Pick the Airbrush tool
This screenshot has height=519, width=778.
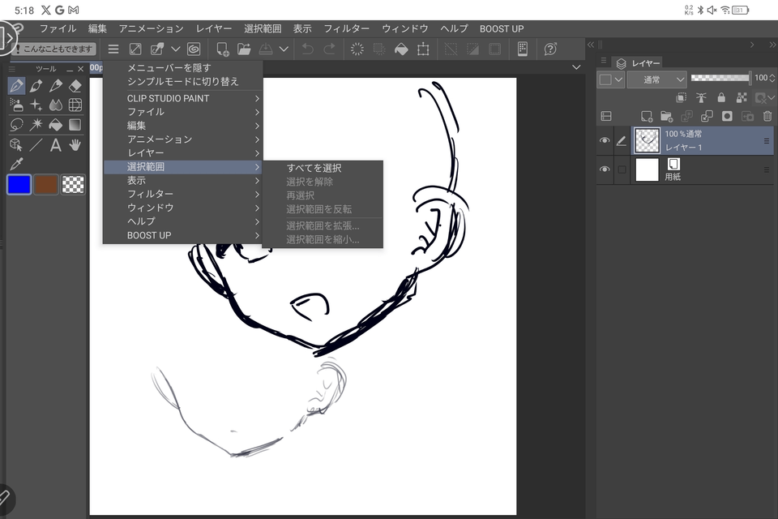(x=16, y=104)
